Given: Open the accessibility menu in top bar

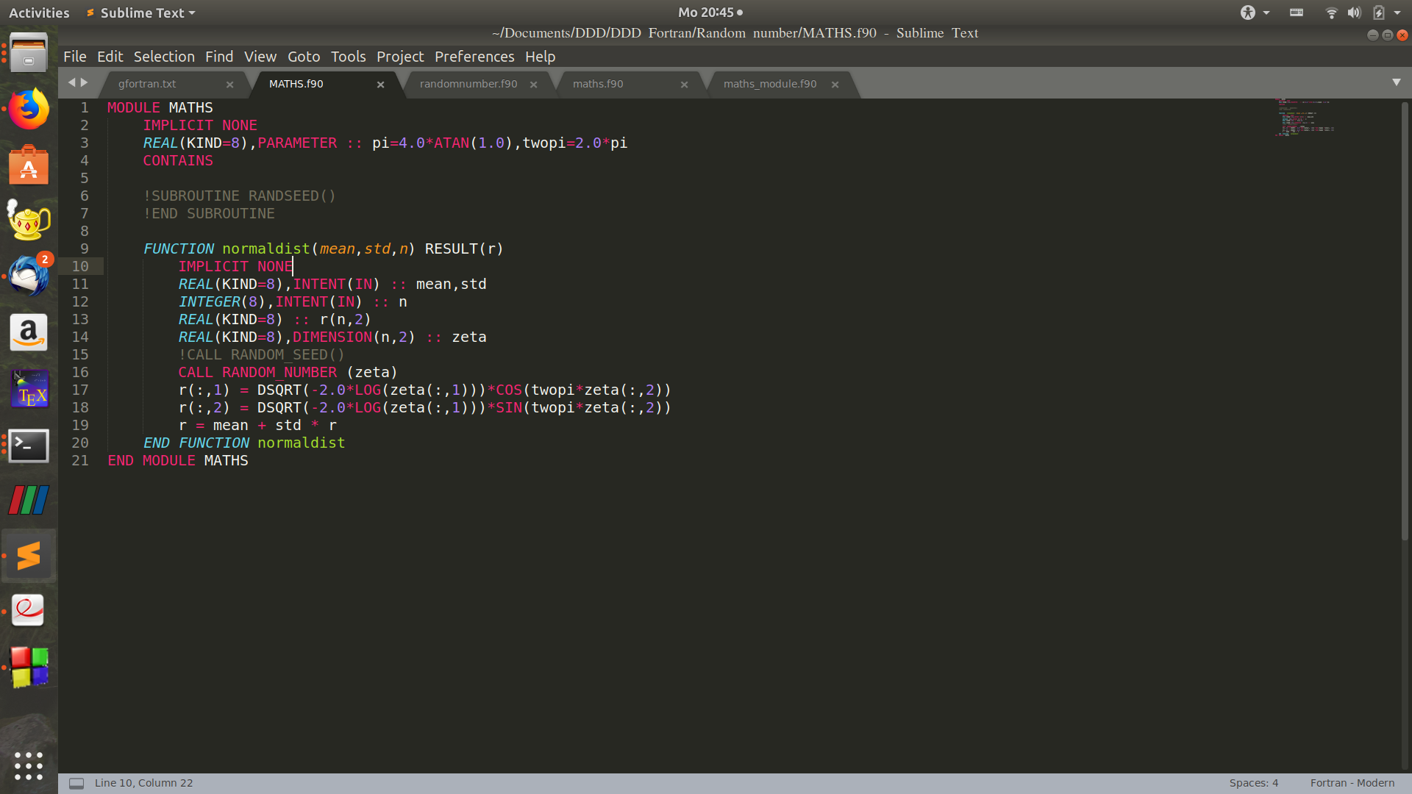Looking at the screenshot, I should (1255, 12).
